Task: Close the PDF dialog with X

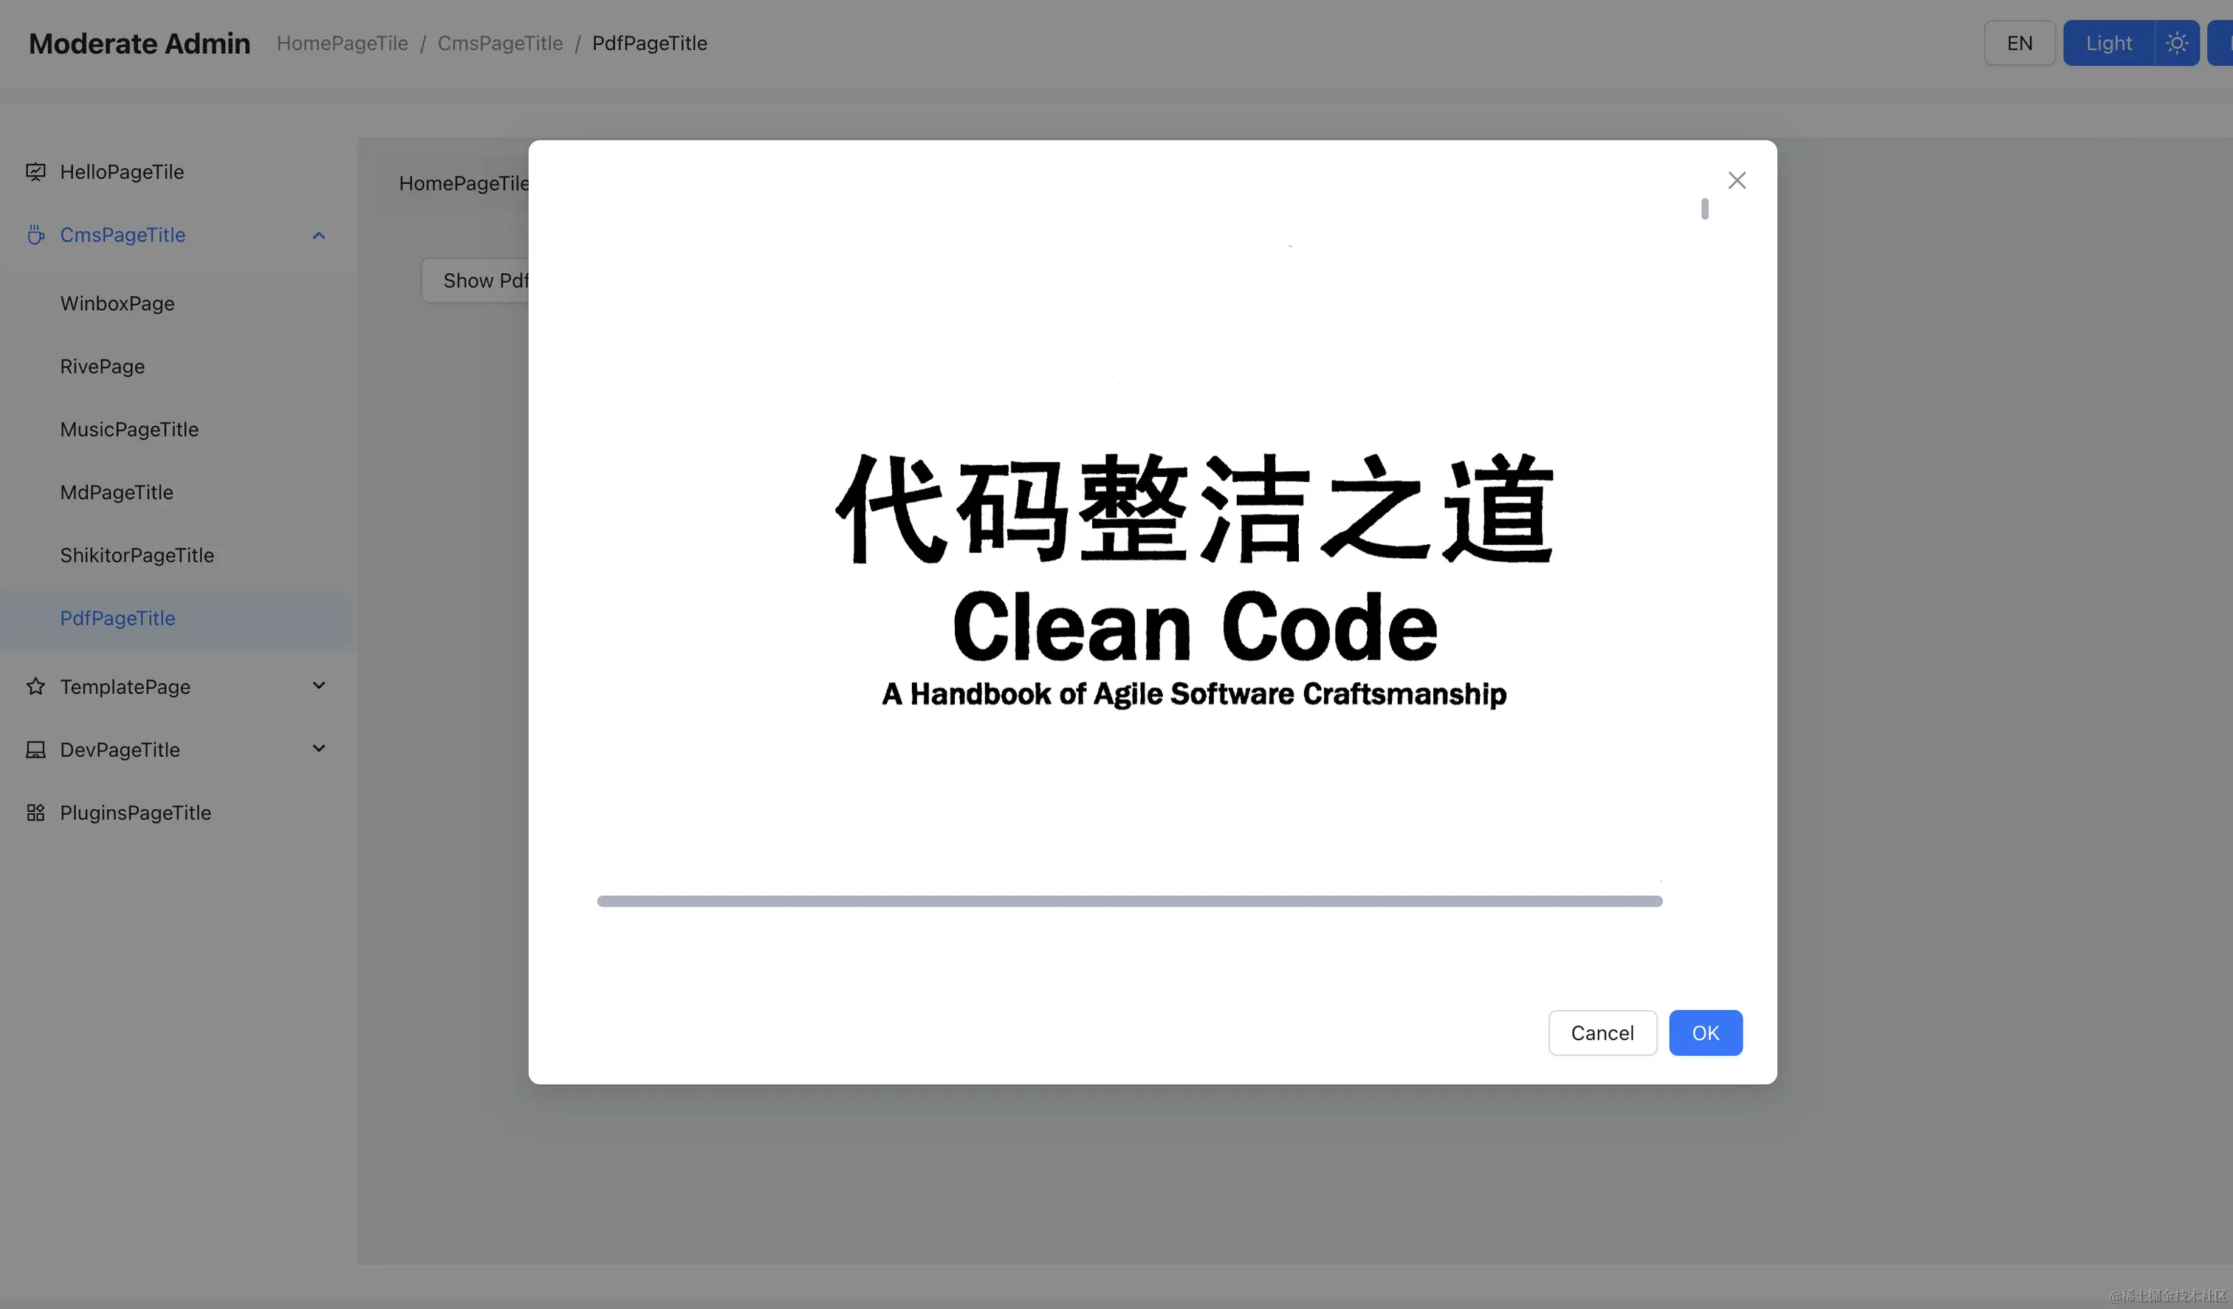Action: [x=1736, y=181]
